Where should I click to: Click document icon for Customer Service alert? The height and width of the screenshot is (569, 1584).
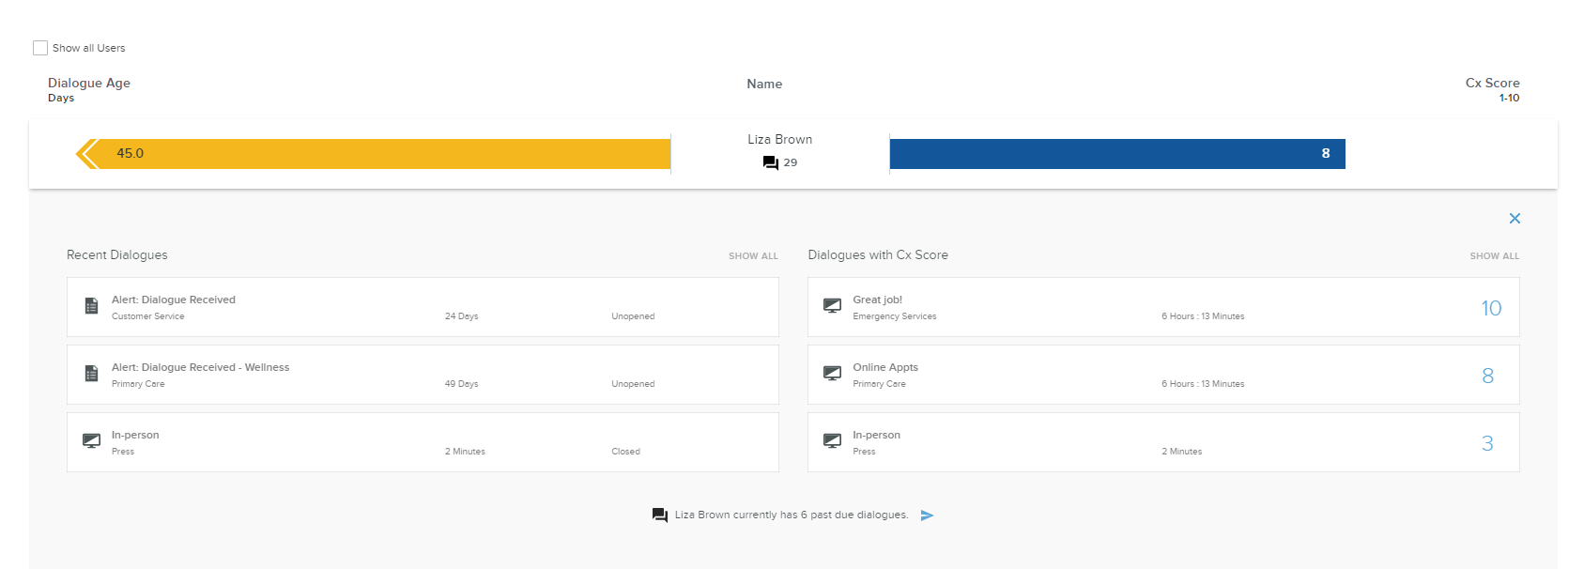[x=92, y=306]
